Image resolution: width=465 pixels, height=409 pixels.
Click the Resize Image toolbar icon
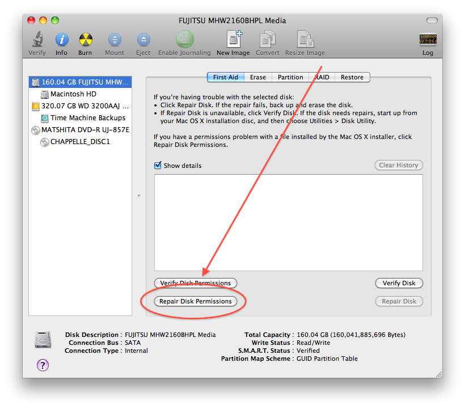tap(305, 39)
